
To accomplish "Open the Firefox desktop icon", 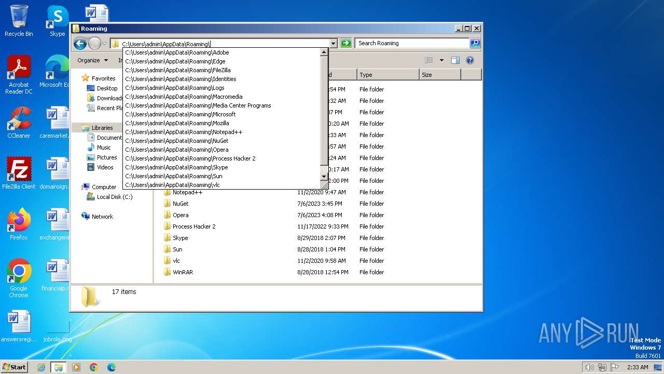I will point(19,224).
